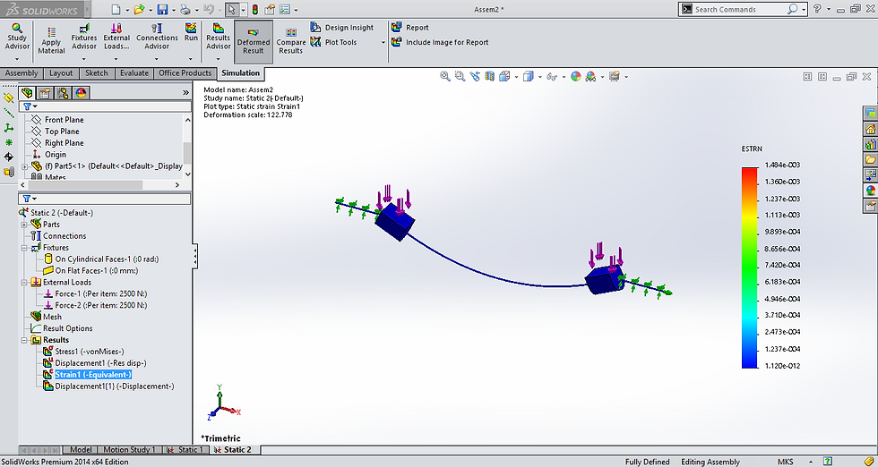
Task: Switch to the Office Products tab
Action: point(185,73)
